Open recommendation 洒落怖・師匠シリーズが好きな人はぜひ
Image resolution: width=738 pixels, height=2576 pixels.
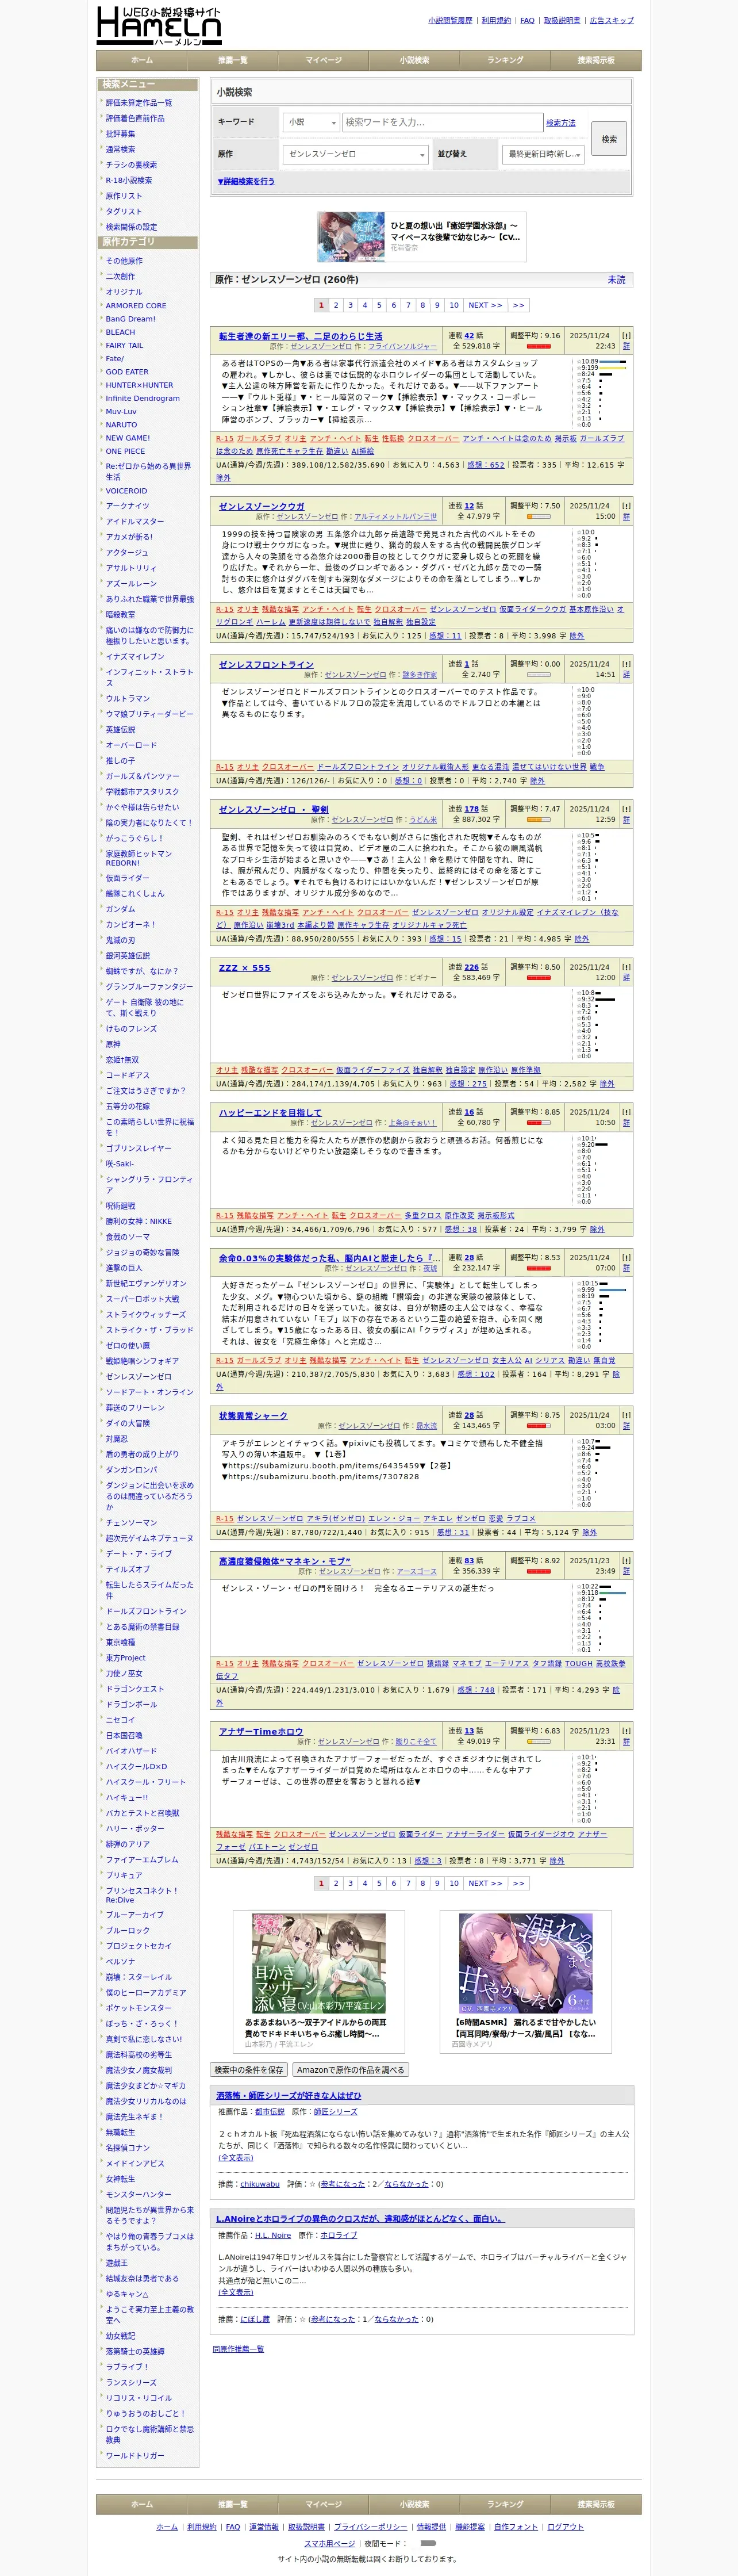click(289, 2096)
